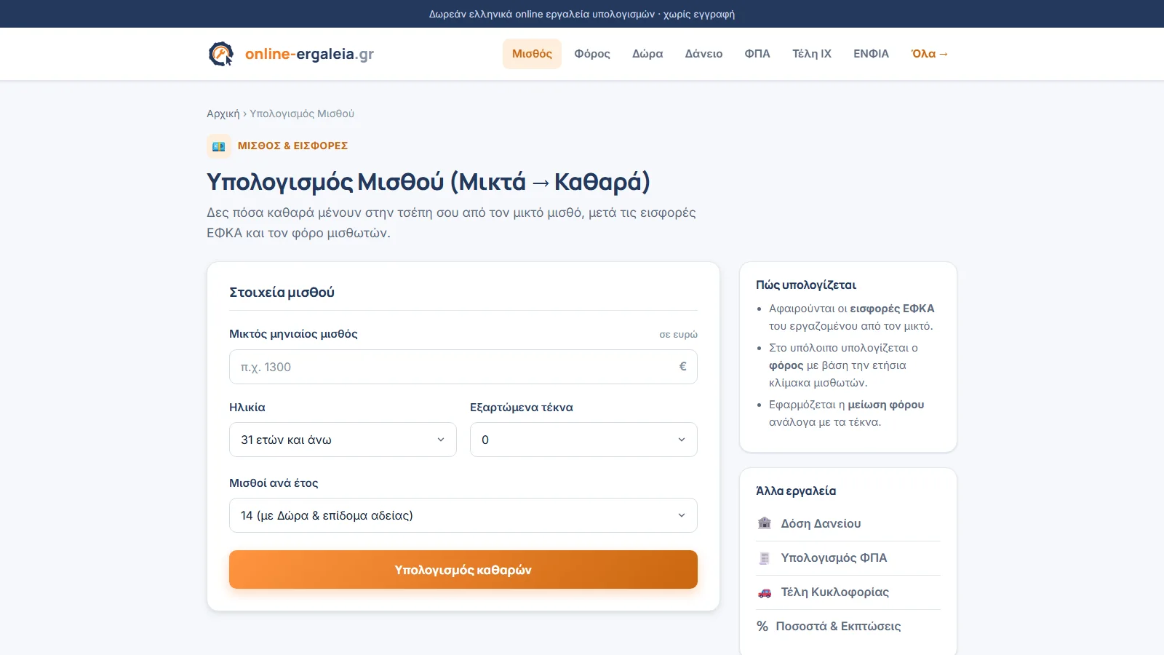Image resolution: width=1164 pixels, height=655 pixels.
Task: Open the Δόση Δανείου tool link
Action: (x=848, y=523)
